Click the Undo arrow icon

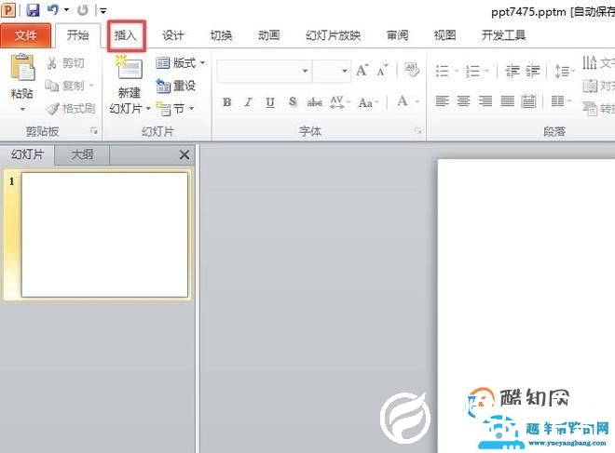[x=53, y=10]
